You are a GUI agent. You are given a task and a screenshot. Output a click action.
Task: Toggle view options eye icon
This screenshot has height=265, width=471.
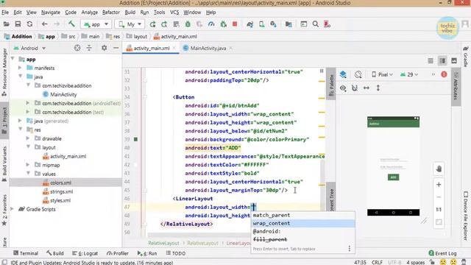[343, 88]
